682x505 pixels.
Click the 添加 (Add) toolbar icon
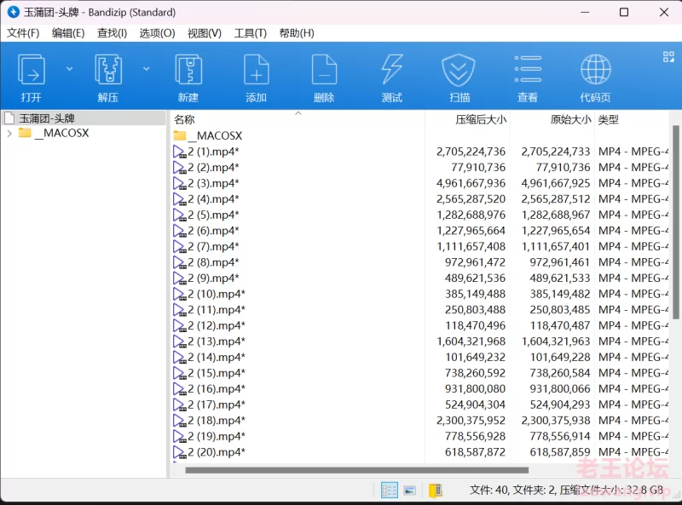[x=257, y=70]
